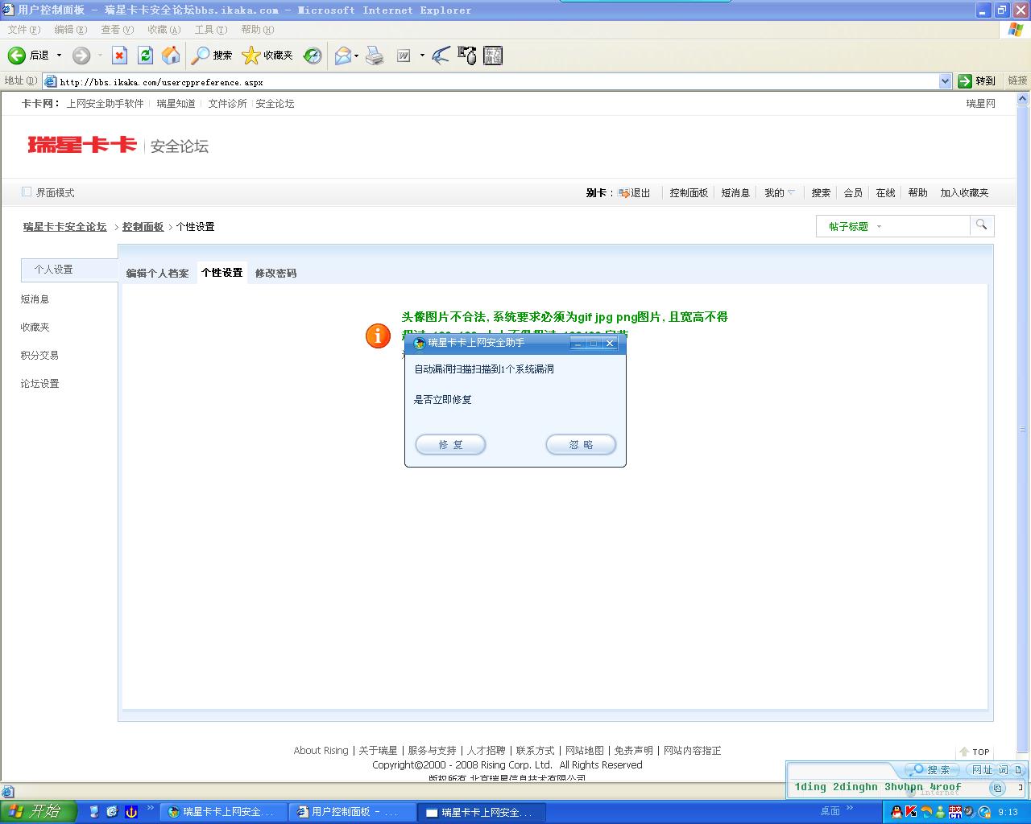Viewport: 1031px width, 824px height.
Task: Click the URL address bar field
Action: pyautogui.click(x=499, y=81)
